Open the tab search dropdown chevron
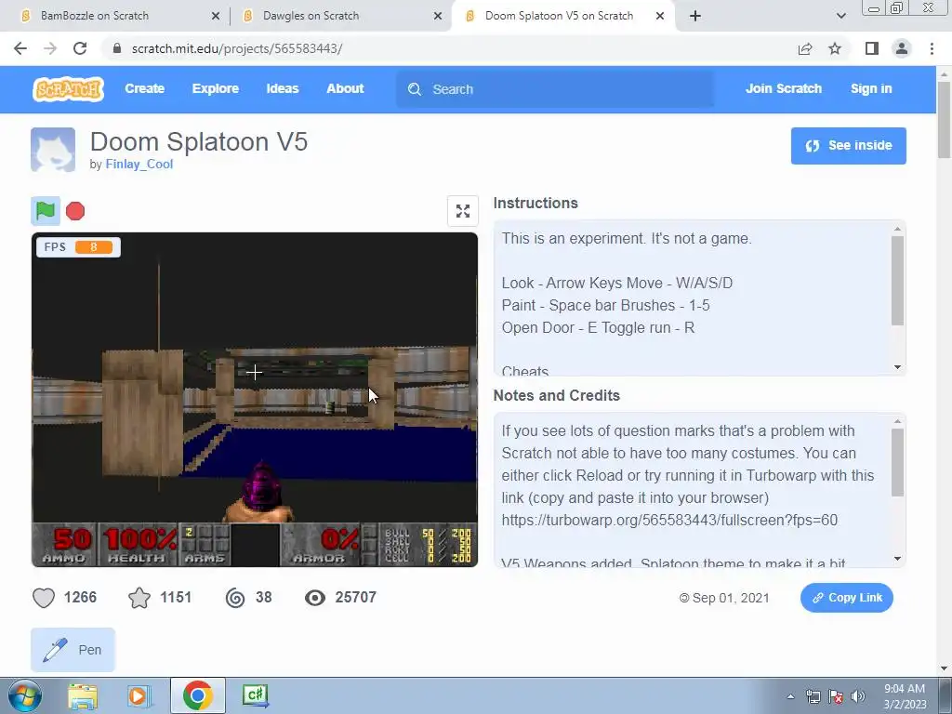This screenshot has height=714, width=952. coord(840,16)
